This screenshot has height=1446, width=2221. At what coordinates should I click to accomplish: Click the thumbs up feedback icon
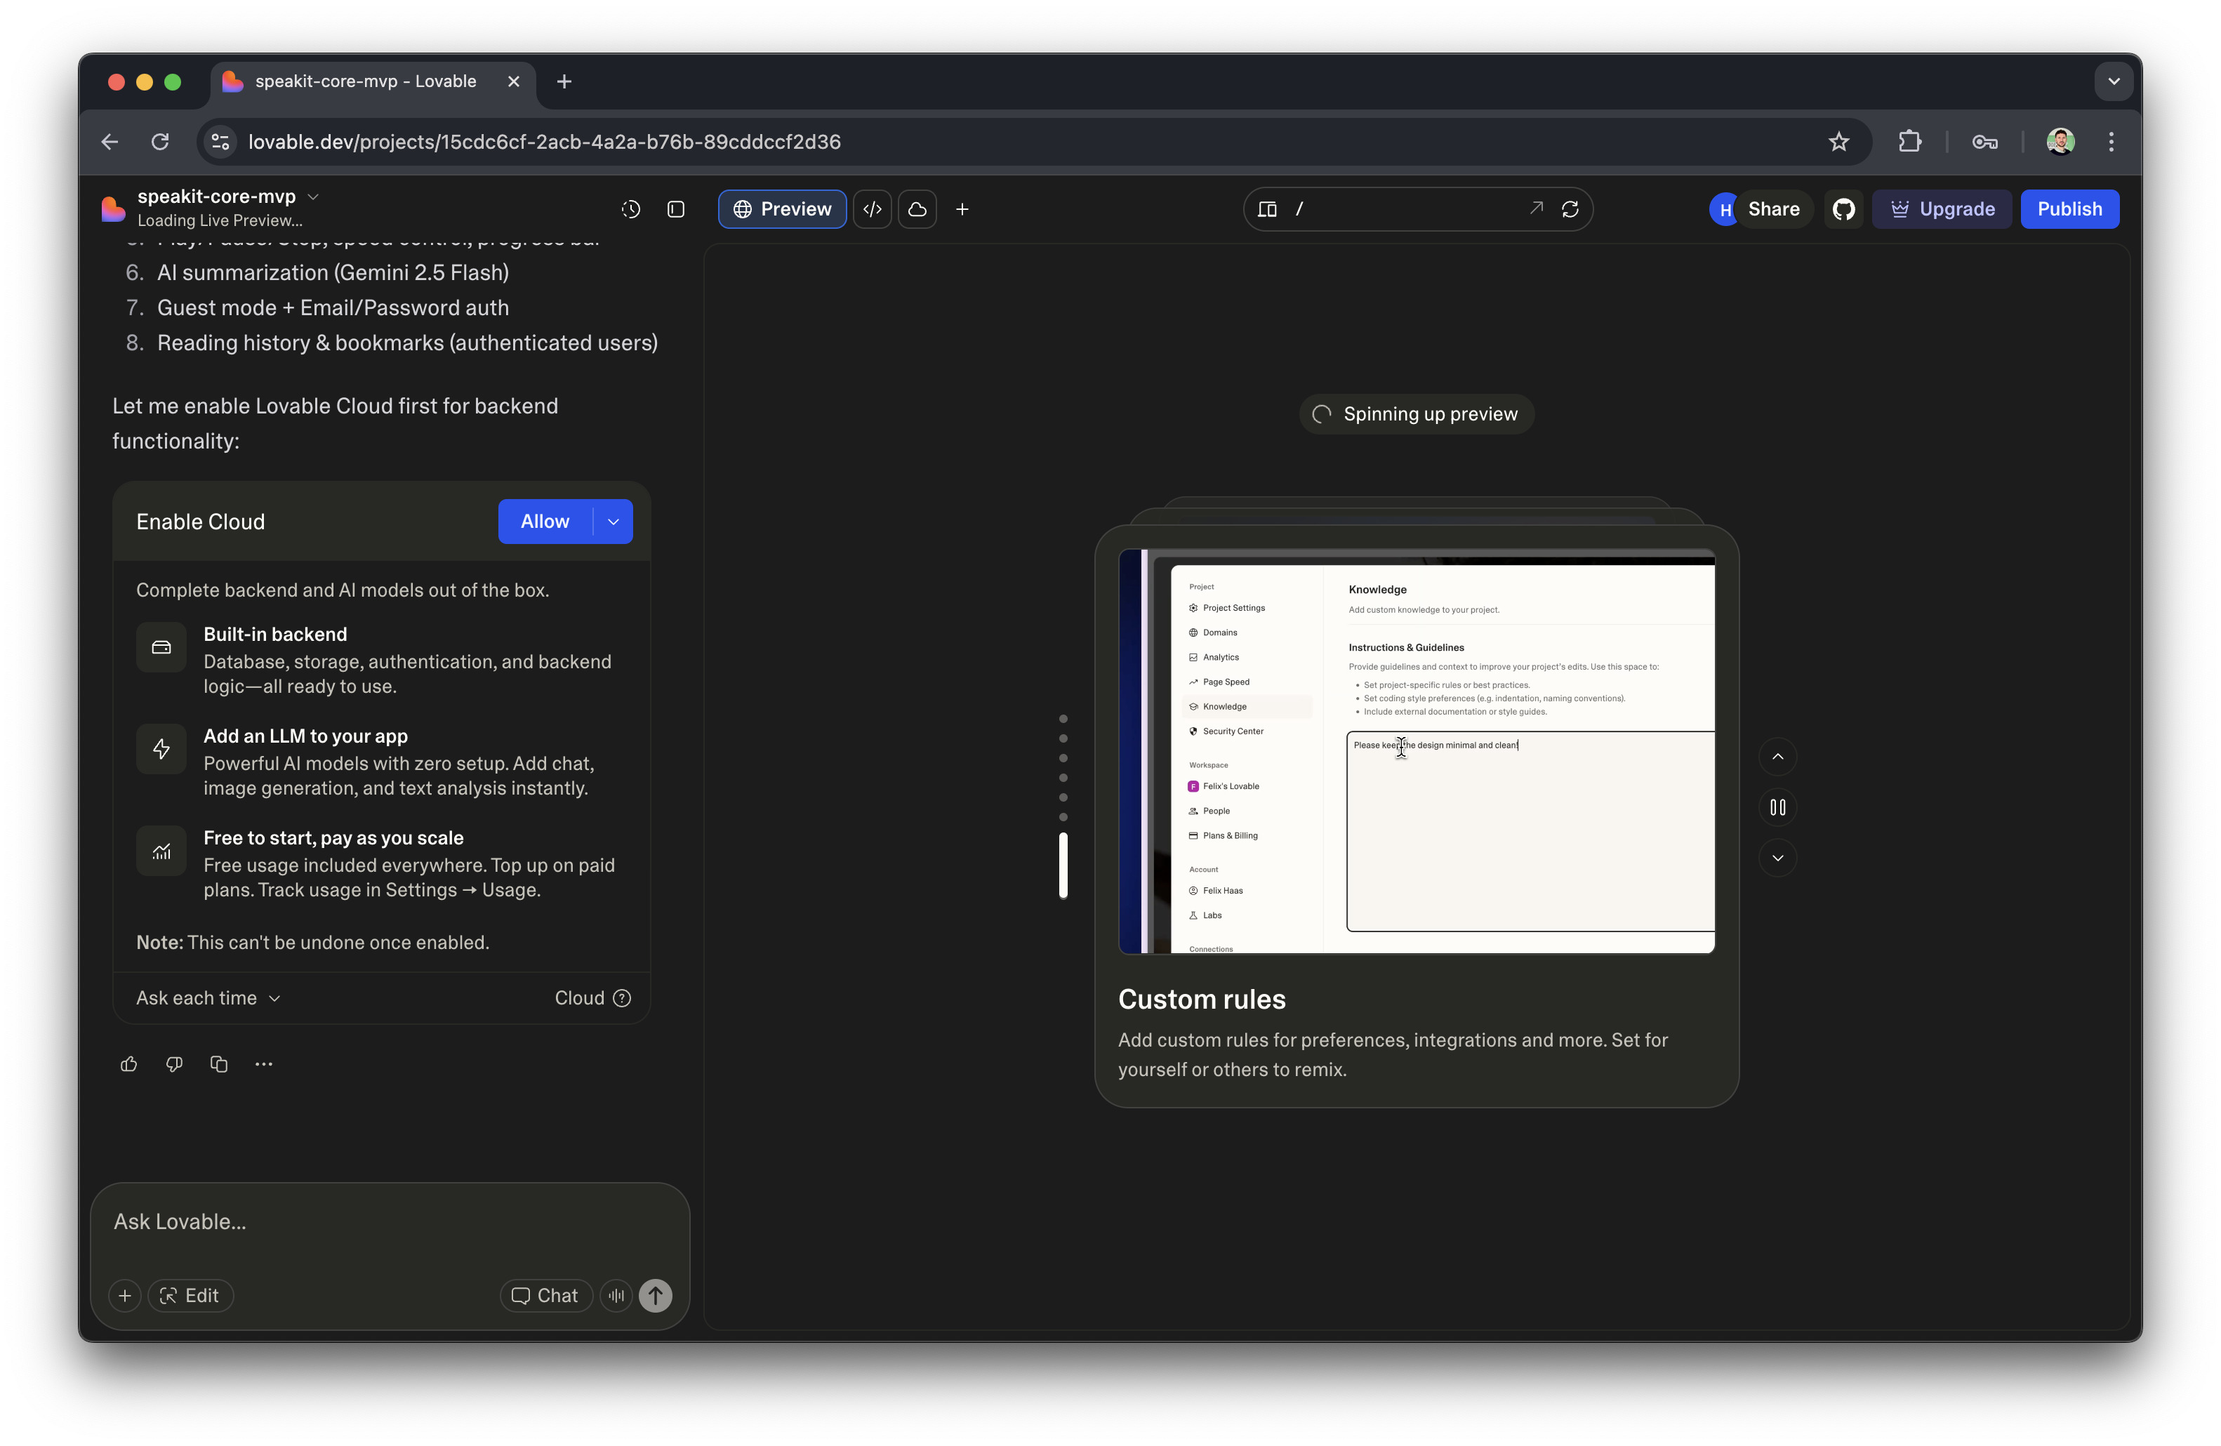coord(128,1063)
